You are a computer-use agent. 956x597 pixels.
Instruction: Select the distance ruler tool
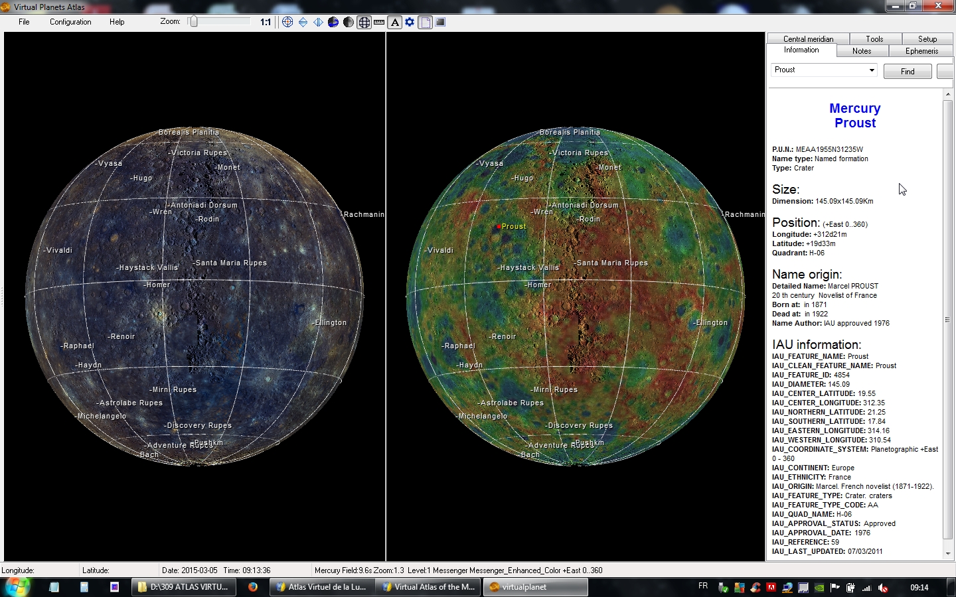coord(379,22)
